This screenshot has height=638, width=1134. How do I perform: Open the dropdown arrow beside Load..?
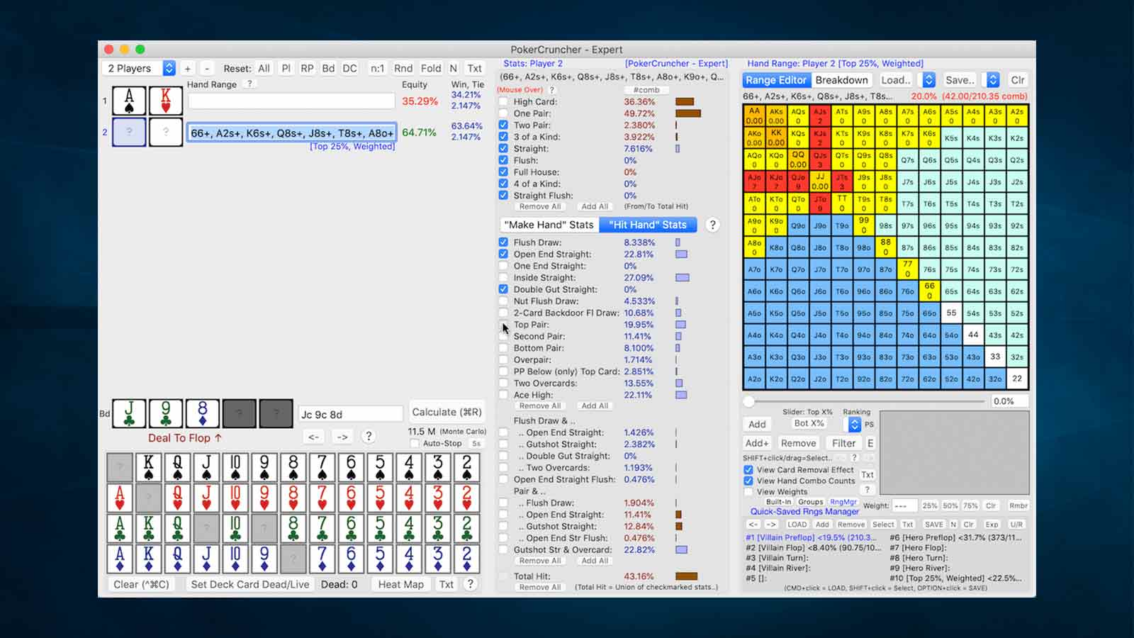pyautogui.click(x=928, y=80)
